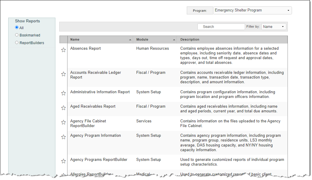Open the Filter by Name dropdown
Screen dimensions: 312x180
274,27
